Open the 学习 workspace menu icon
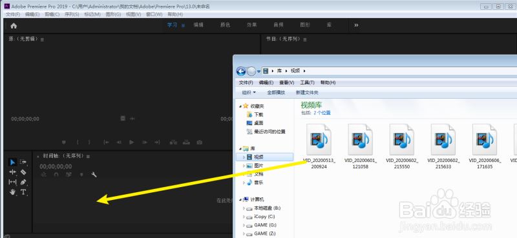Image resolution: width=517 pixels, height=238 pixels. [183, 25]
